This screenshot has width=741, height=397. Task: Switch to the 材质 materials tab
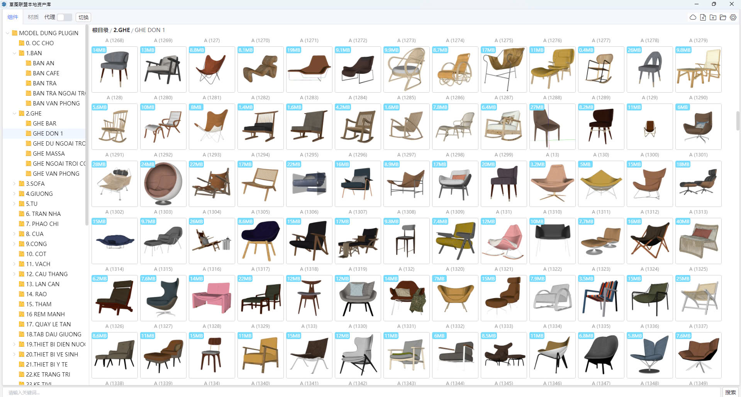pos(33,17)
